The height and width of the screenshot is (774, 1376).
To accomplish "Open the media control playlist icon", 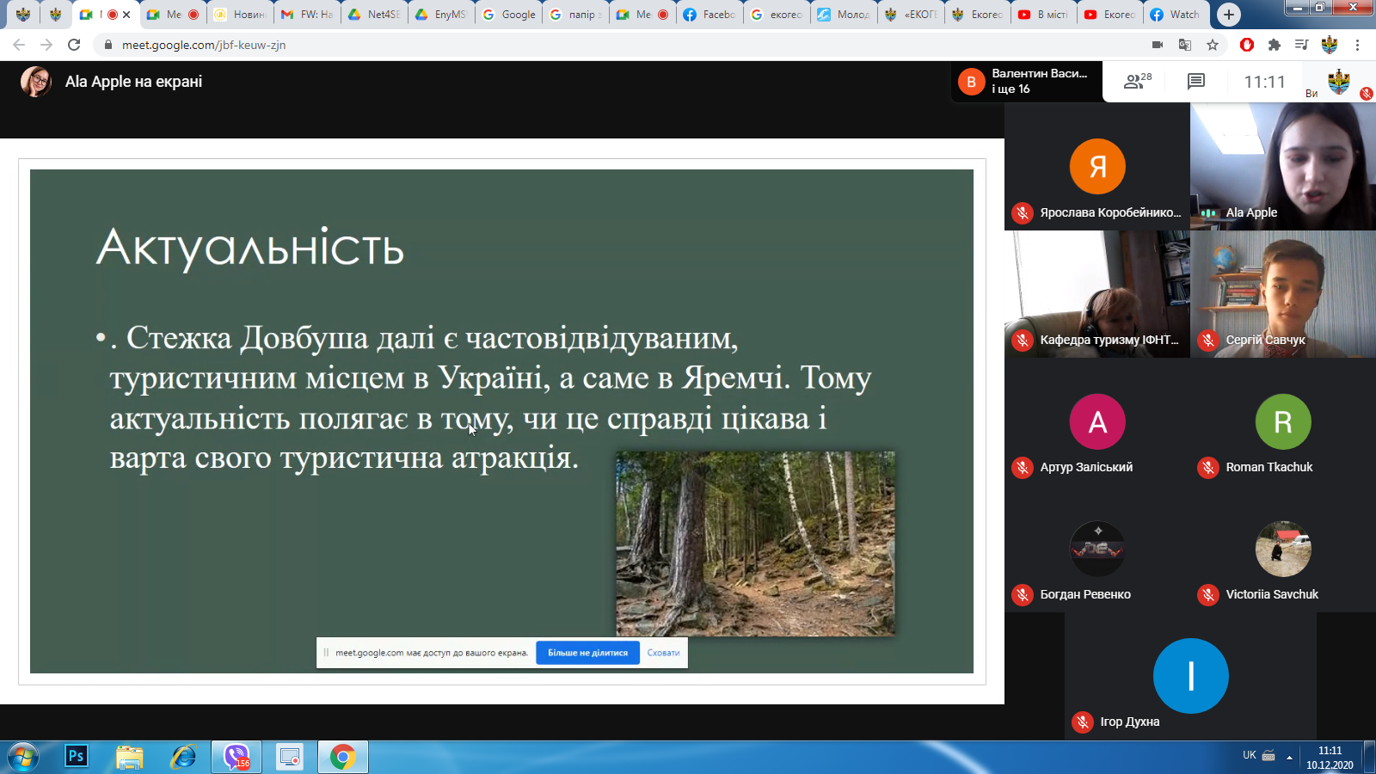I will [x=1301, y=45].
